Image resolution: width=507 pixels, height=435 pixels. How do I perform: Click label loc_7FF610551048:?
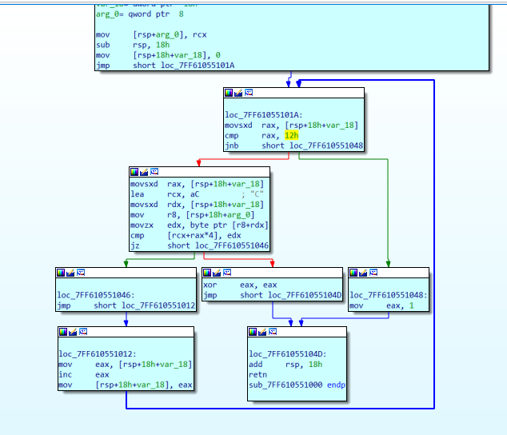[389, 295]
